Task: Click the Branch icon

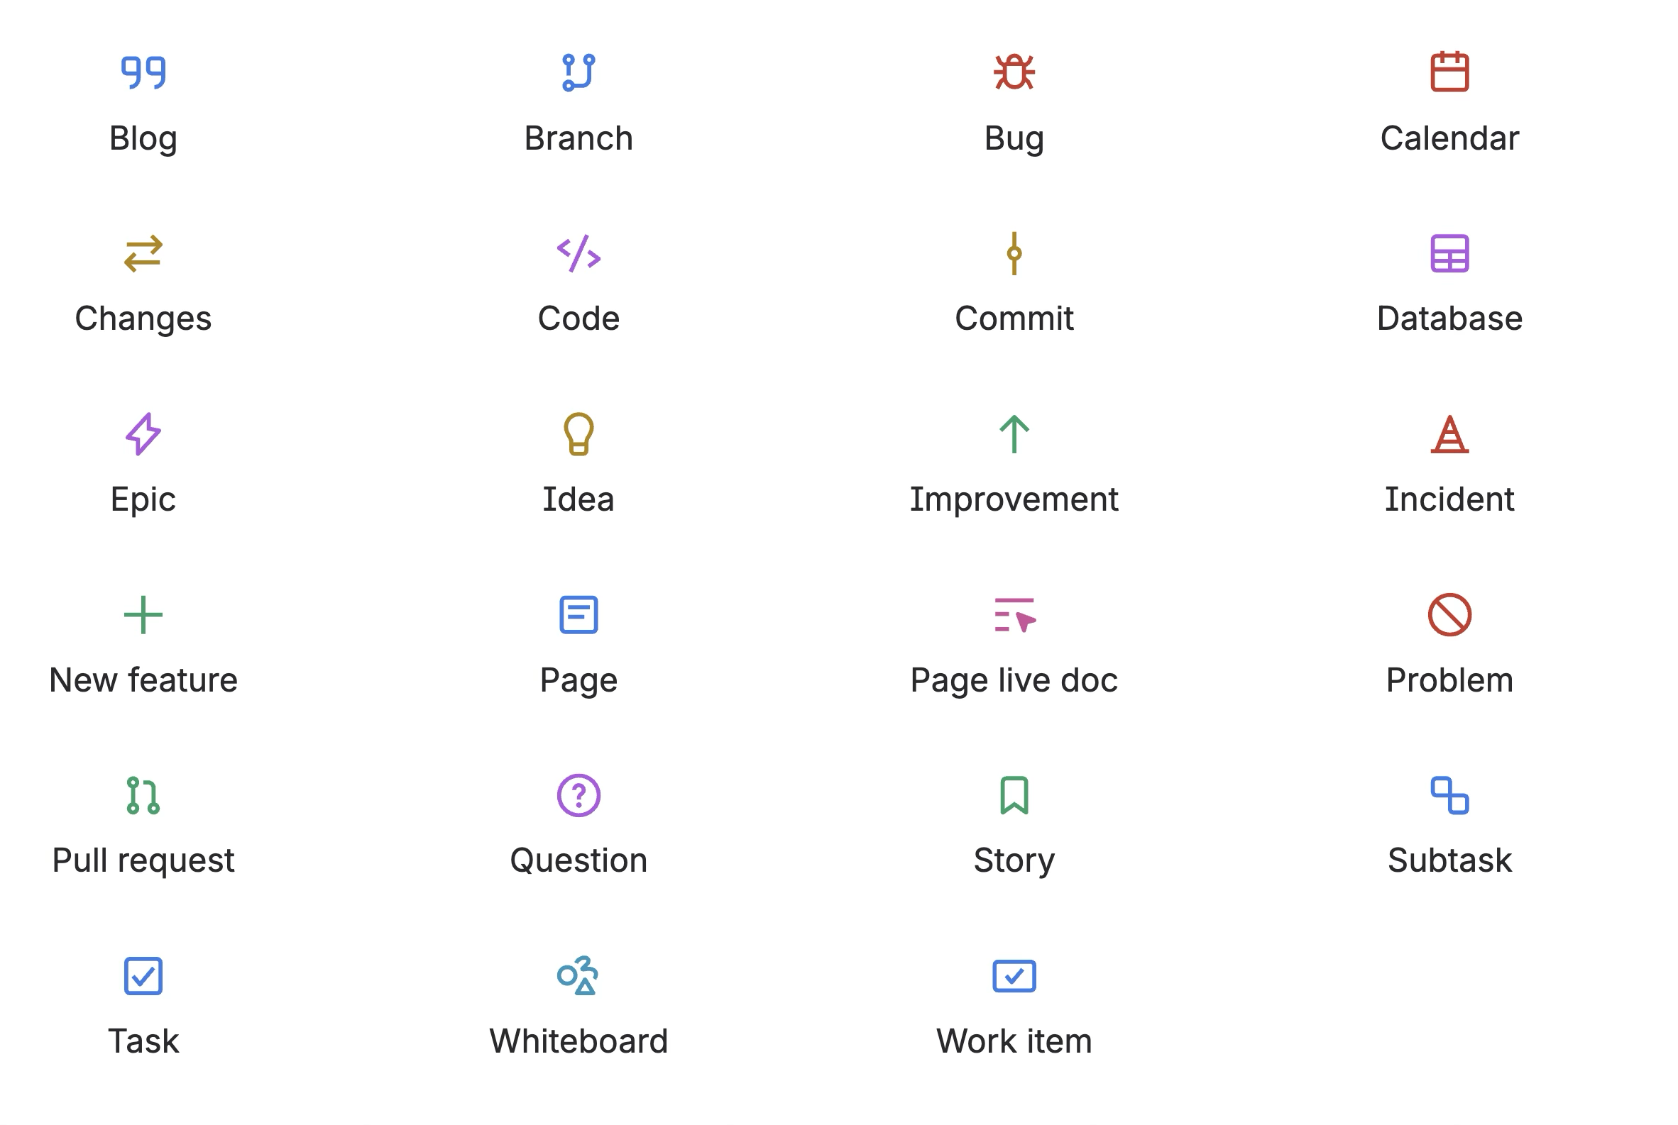Action: coord(578,72)
